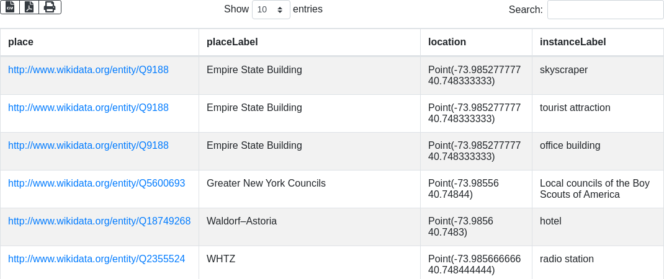Select the Waldorf–Astoria cell
Viewport: 664px width, 279px height.
coord(241,221)
